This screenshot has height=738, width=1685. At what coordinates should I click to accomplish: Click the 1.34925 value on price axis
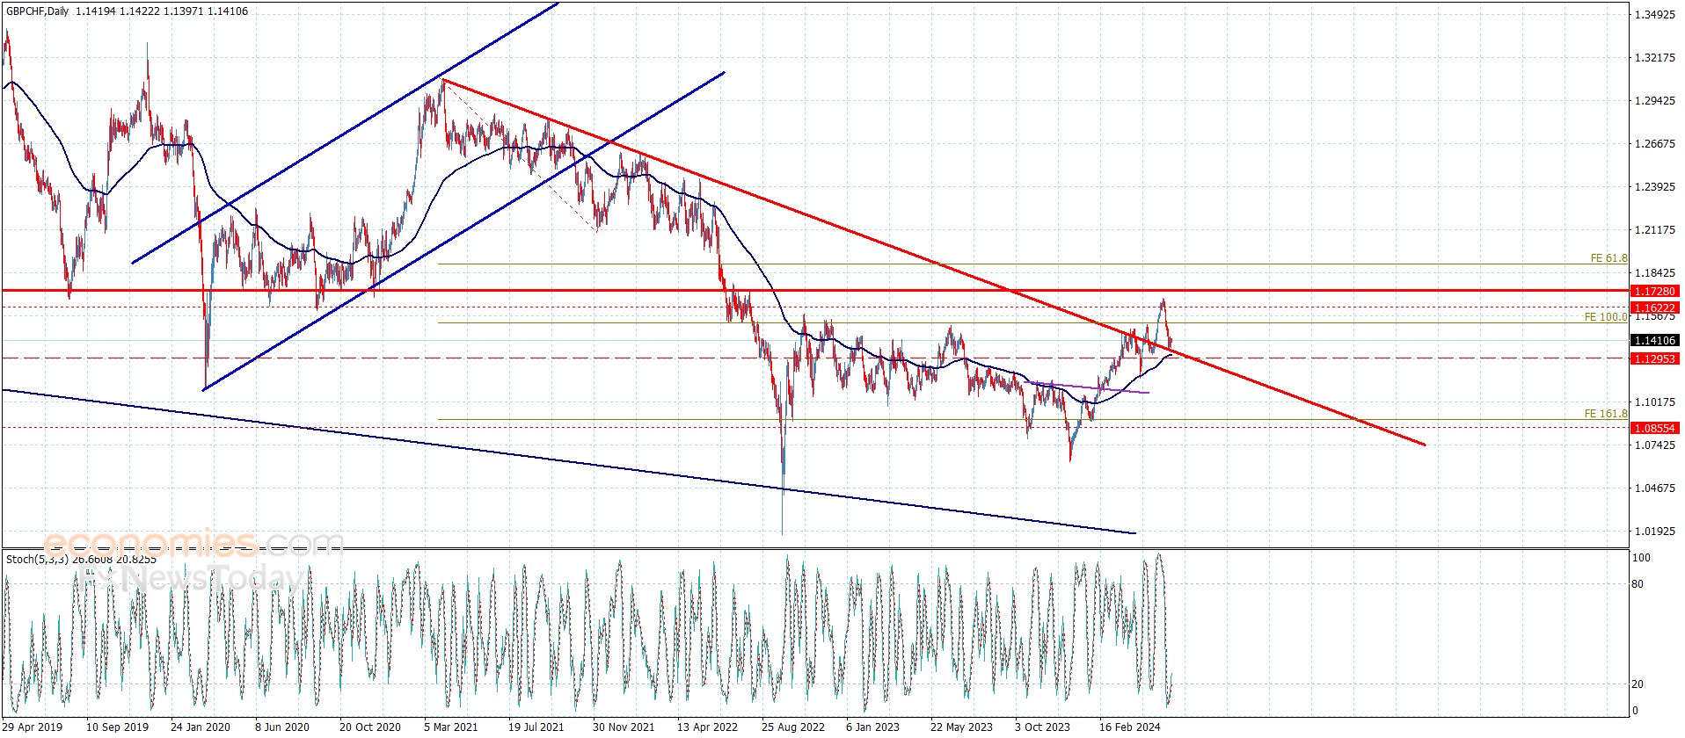pyautogui.click(x=1654, y=15)
